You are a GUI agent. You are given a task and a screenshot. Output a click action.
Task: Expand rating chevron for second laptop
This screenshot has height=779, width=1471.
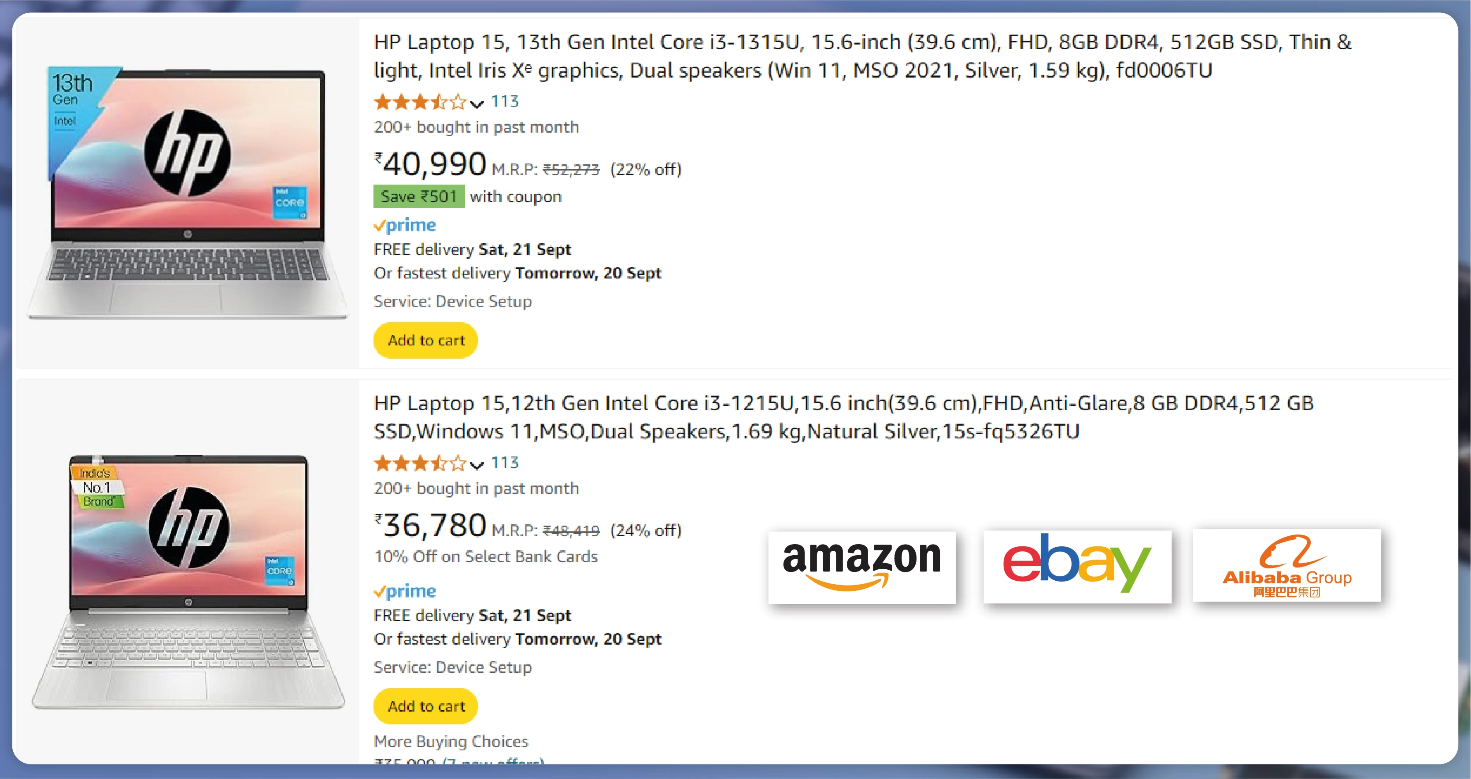pos(477,464)
